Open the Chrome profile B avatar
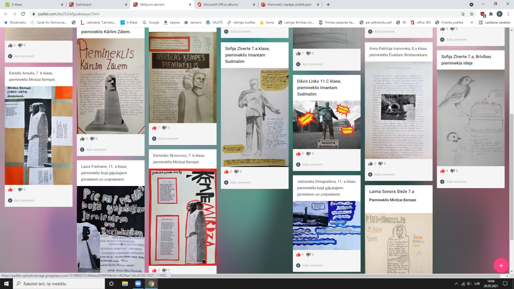Screen dimensions: 514x289 tap(499, 14)
